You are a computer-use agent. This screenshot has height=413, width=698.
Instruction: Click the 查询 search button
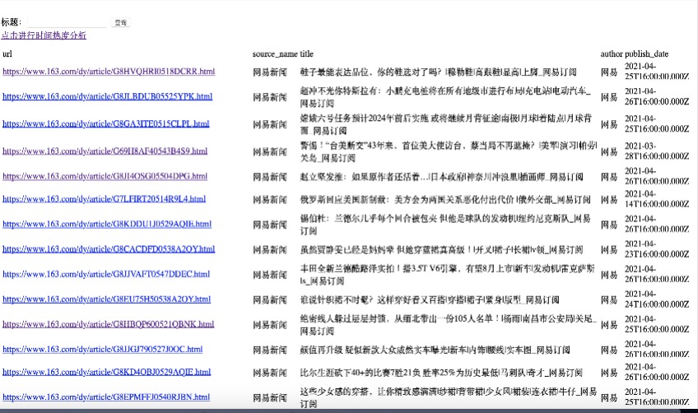121,22
